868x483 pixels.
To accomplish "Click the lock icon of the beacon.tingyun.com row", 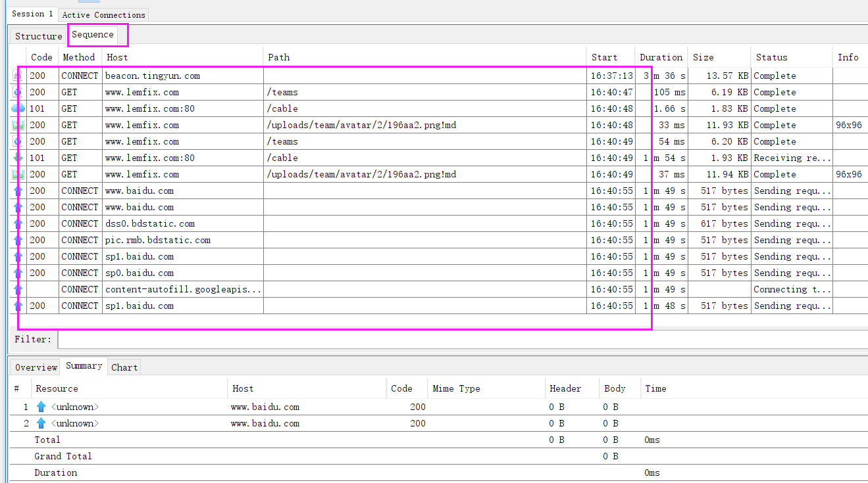I will tap(18, 76).
